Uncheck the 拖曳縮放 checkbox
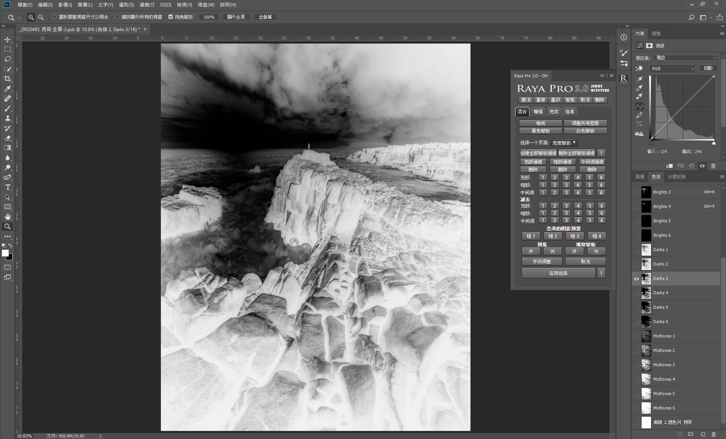 [171, 17]
